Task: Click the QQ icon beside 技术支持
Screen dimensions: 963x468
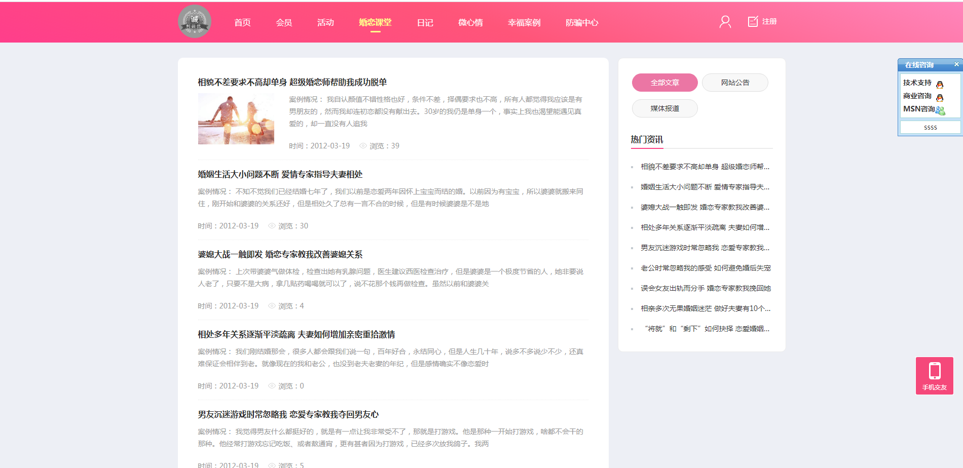Action: pyautogui.click(x=940, y=84)
